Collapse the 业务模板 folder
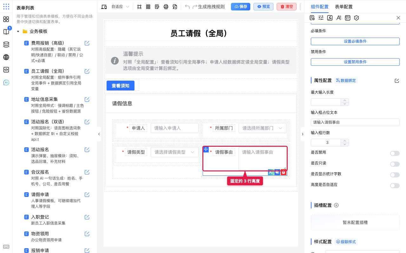This screenshot has height=253, width=406. [x=18, y=31]
